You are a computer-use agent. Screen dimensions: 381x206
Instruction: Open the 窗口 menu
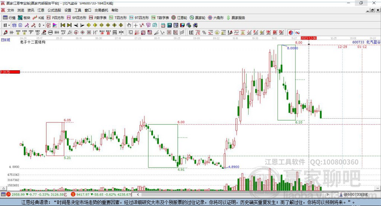88,10
